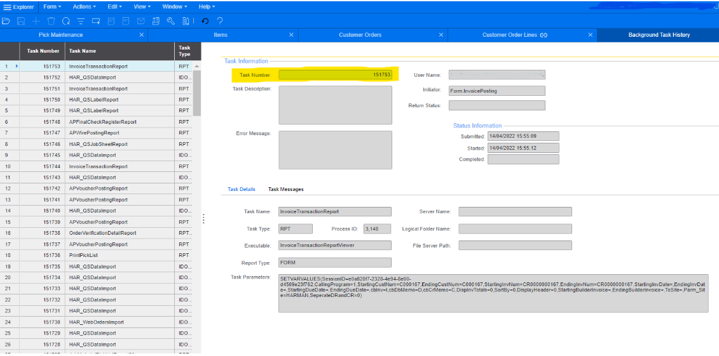Image resolution: width=719 pixels, height=356 pixels.
Task: Click the question mark help icon
Action: (220, 21)
